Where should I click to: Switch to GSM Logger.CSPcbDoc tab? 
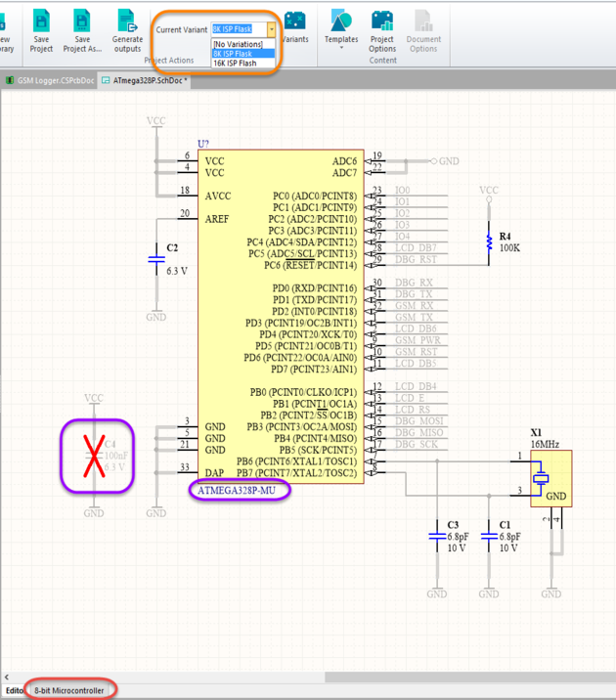point(54,81)
